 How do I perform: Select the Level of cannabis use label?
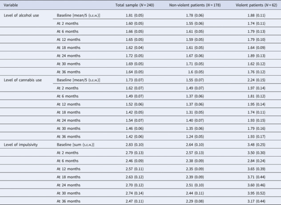[x=23, y=80]
